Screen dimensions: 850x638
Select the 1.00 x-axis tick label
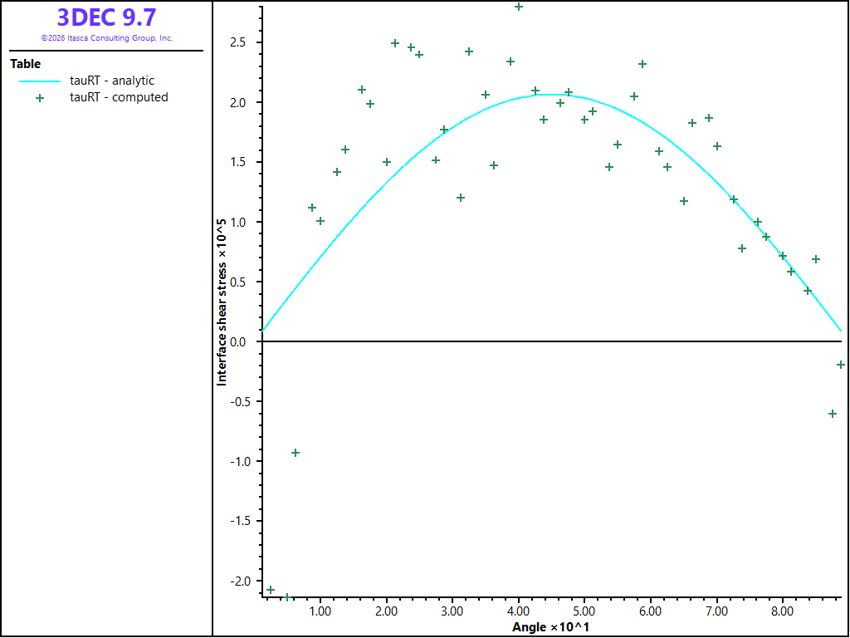click(x=320, y=611)
